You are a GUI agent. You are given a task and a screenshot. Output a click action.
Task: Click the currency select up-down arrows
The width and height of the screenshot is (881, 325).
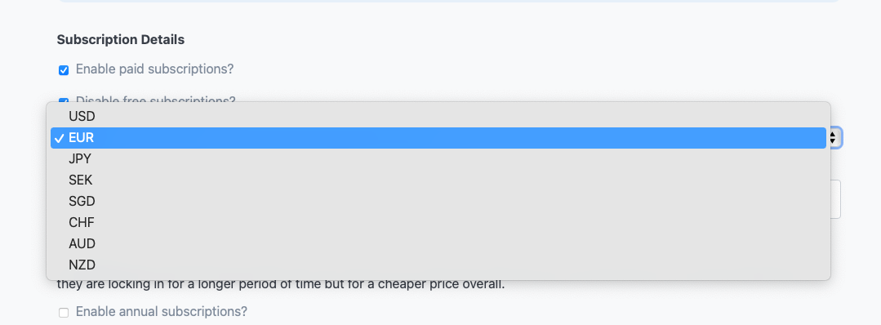pyautogui.click(x=834, y=138)
